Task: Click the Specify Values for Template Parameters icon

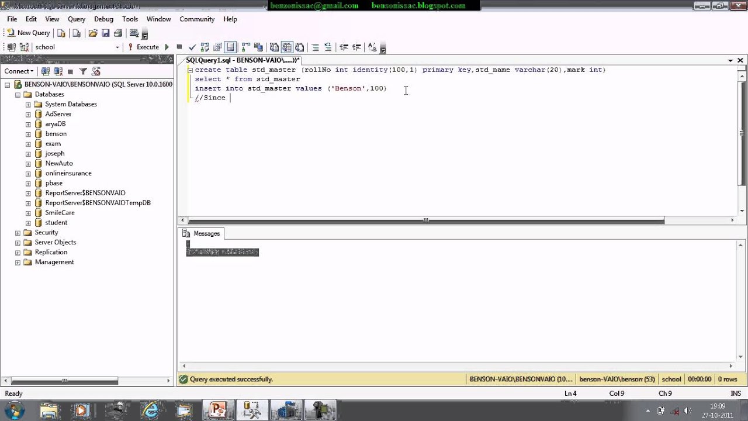Action: 372,47
